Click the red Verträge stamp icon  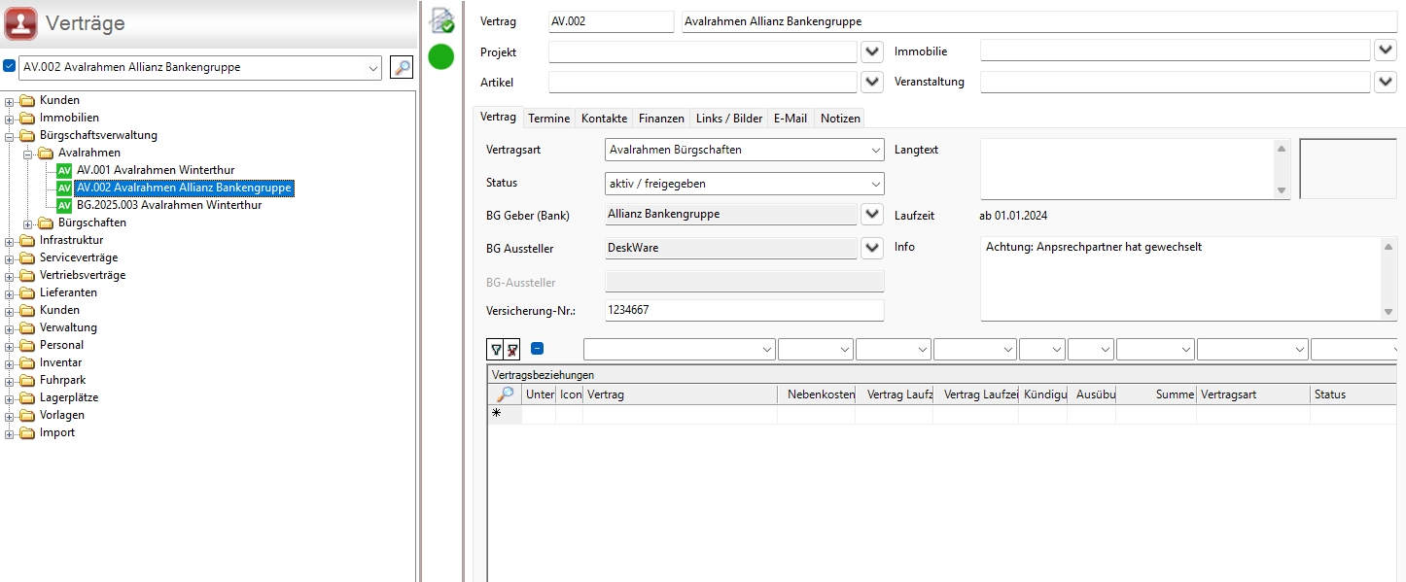click(x=21, y=22)
